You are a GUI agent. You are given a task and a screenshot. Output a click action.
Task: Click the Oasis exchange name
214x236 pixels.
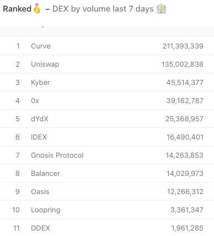(40, 191)
